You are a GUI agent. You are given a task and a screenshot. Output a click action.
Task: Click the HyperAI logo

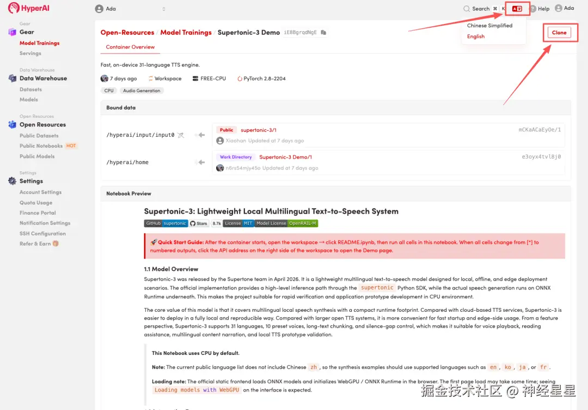tap(28, 8)
